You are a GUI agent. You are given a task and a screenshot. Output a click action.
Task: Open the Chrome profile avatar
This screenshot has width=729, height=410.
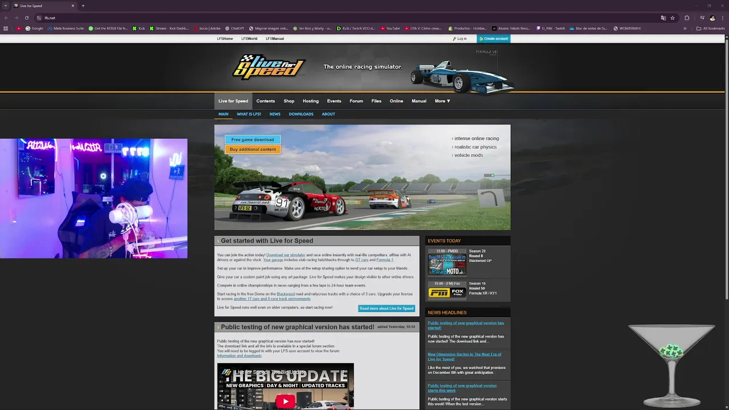(712, 18)
